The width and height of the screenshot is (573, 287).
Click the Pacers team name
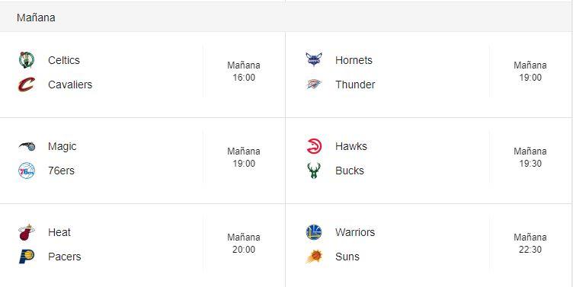pyautogui.click(x=65, y=257)
